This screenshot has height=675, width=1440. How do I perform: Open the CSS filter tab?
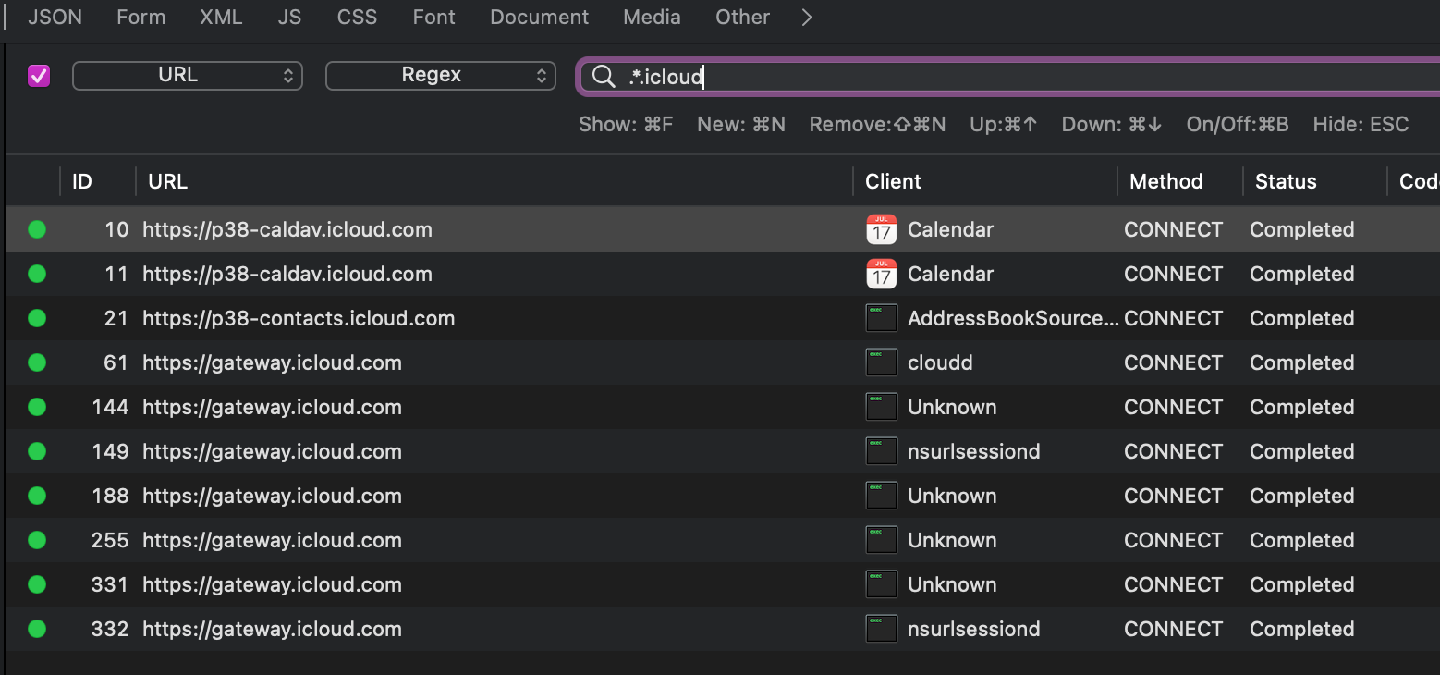tap(357, 17)
